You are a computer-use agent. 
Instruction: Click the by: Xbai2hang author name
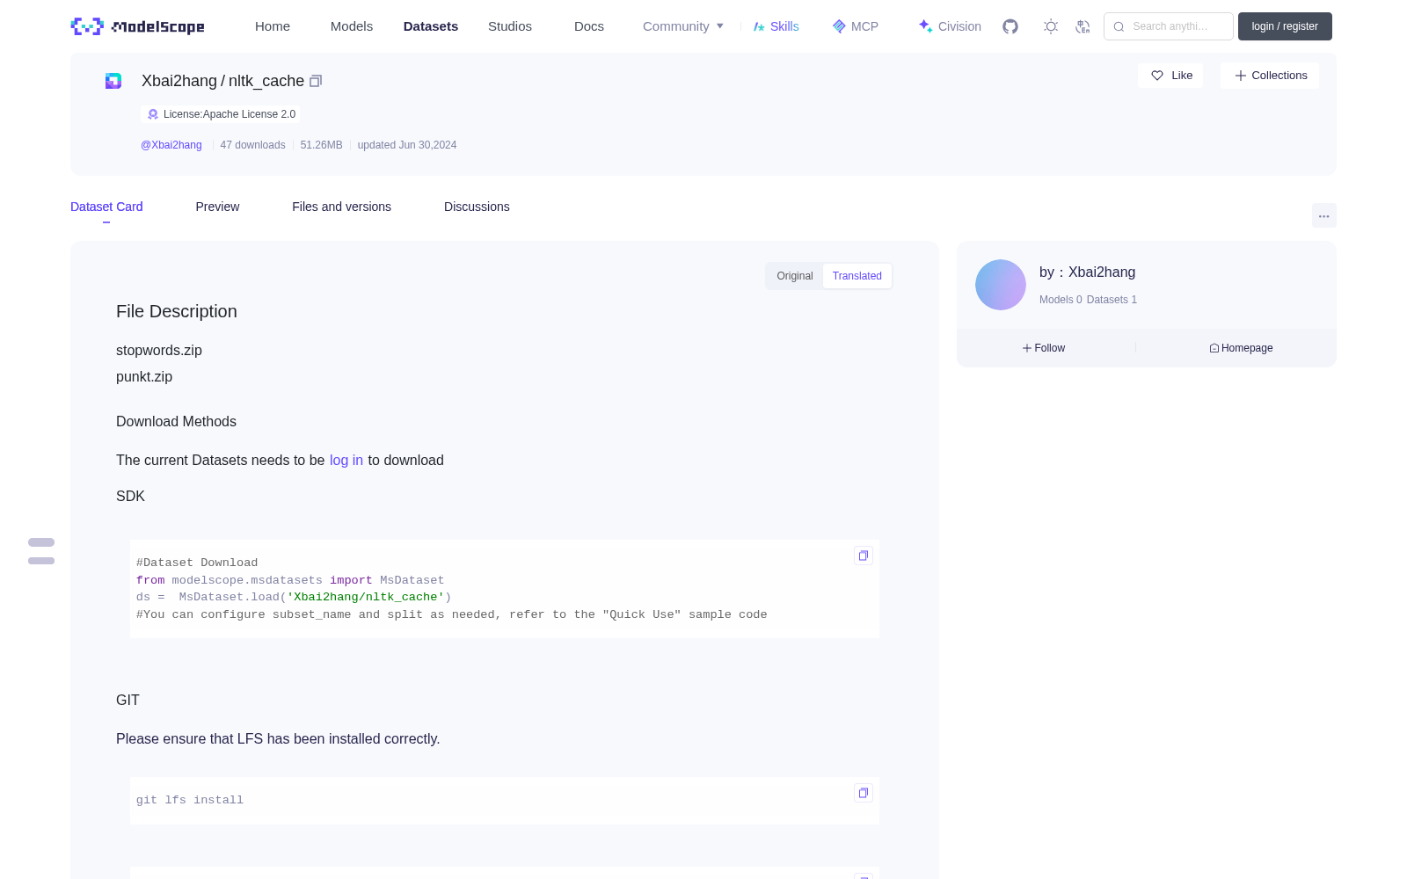click(1087, 272)
